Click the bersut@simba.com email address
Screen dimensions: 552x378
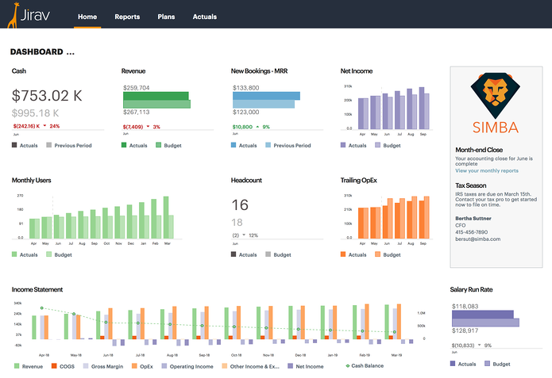477,239
